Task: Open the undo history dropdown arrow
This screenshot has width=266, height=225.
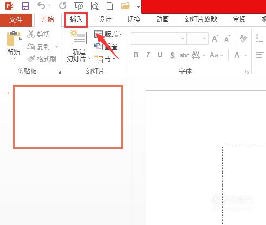Action: 49,6
